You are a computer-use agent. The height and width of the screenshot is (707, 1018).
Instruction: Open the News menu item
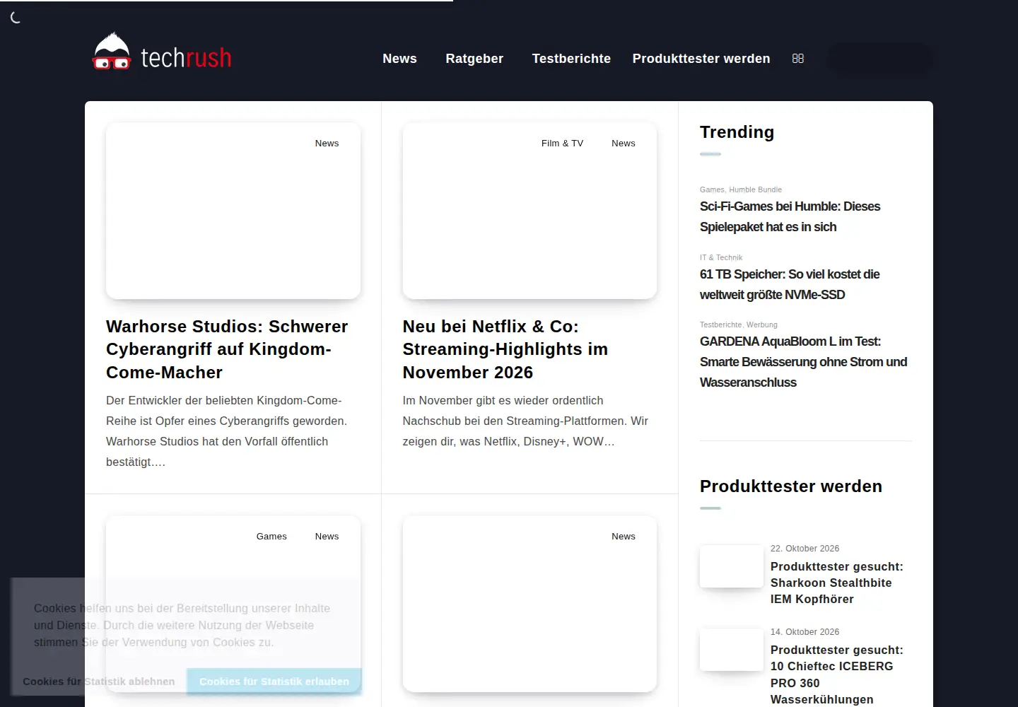pyautogui.click(x=399, y=59)
